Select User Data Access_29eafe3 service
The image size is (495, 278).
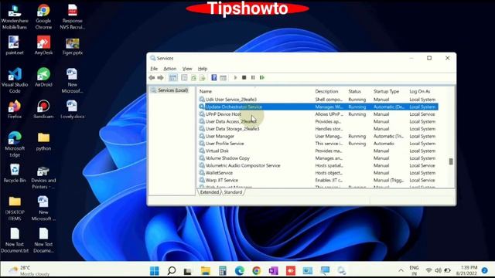click(x=319, y=122)
